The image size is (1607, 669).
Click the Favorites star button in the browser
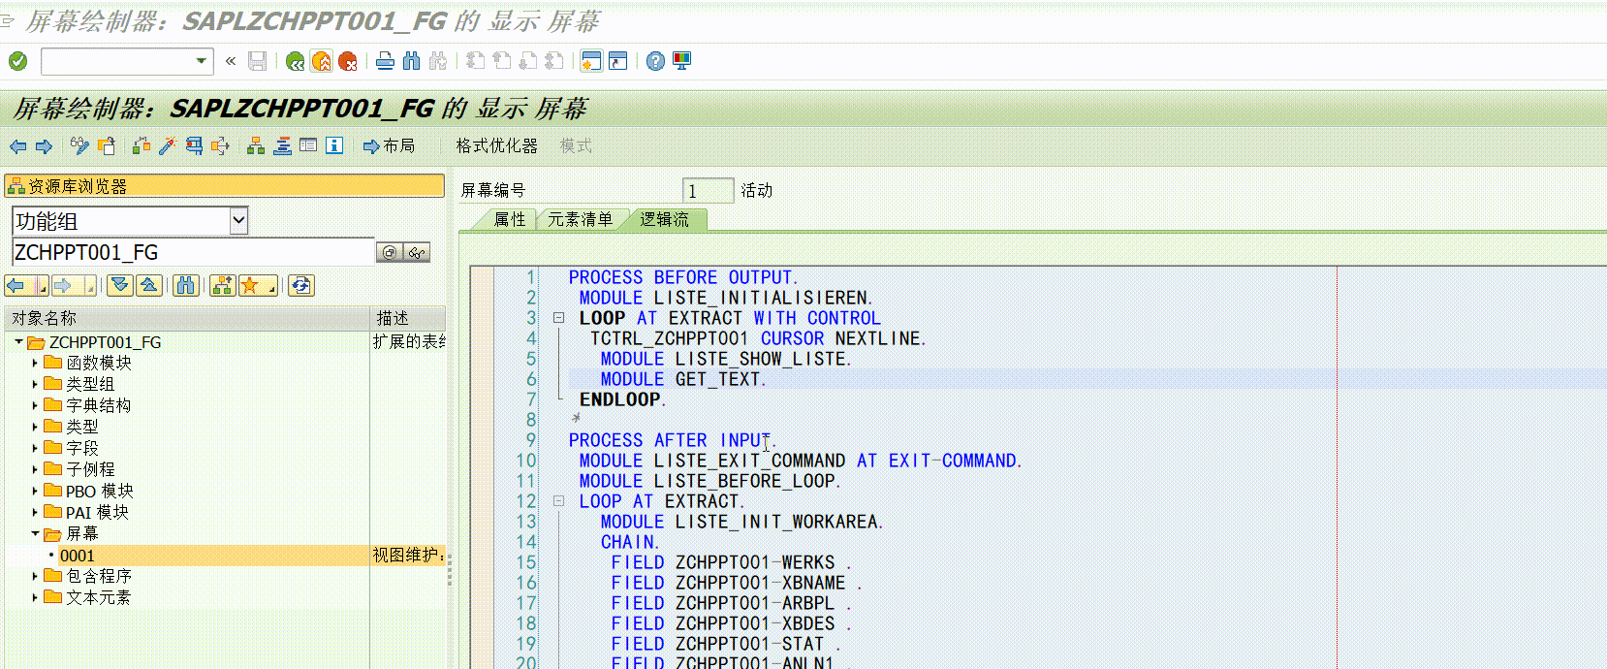pyautogui.click(x=251, y=286)
